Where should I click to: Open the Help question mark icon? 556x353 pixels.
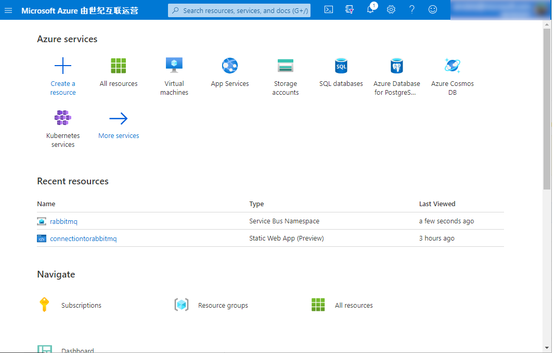(x=412, y=10)
